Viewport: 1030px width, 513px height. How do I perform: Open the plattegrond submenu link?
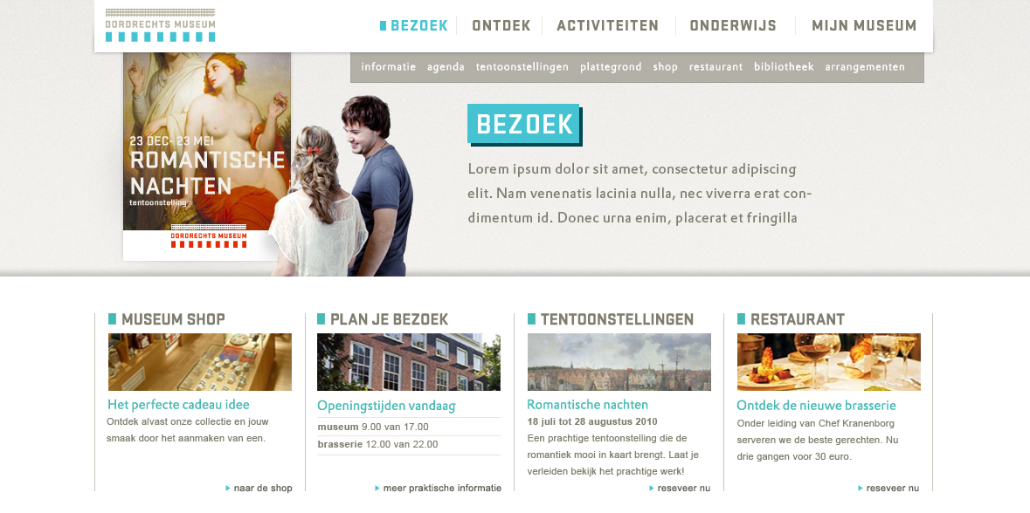pyautogui.click(x=611, y=67)
